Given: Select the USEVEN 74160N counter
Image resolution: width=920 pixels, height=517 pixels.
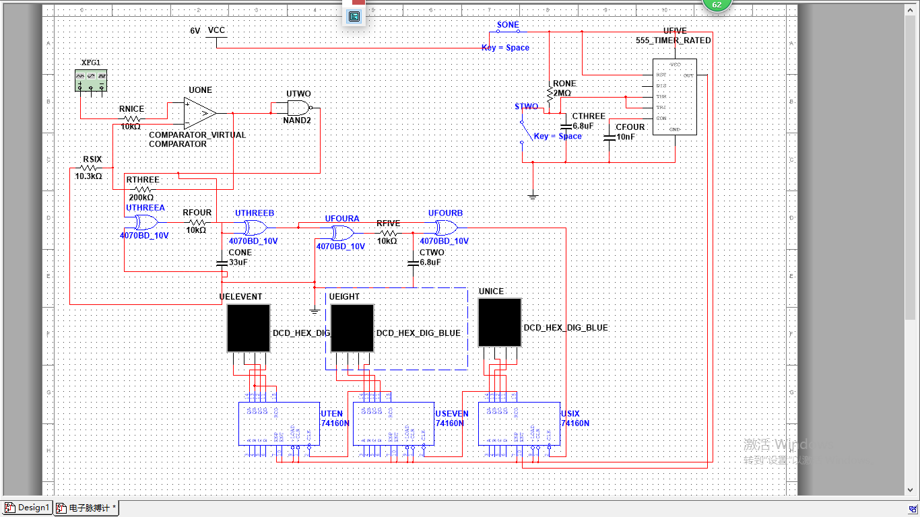Looking at the screenshot, I should (x=393, y=423).
